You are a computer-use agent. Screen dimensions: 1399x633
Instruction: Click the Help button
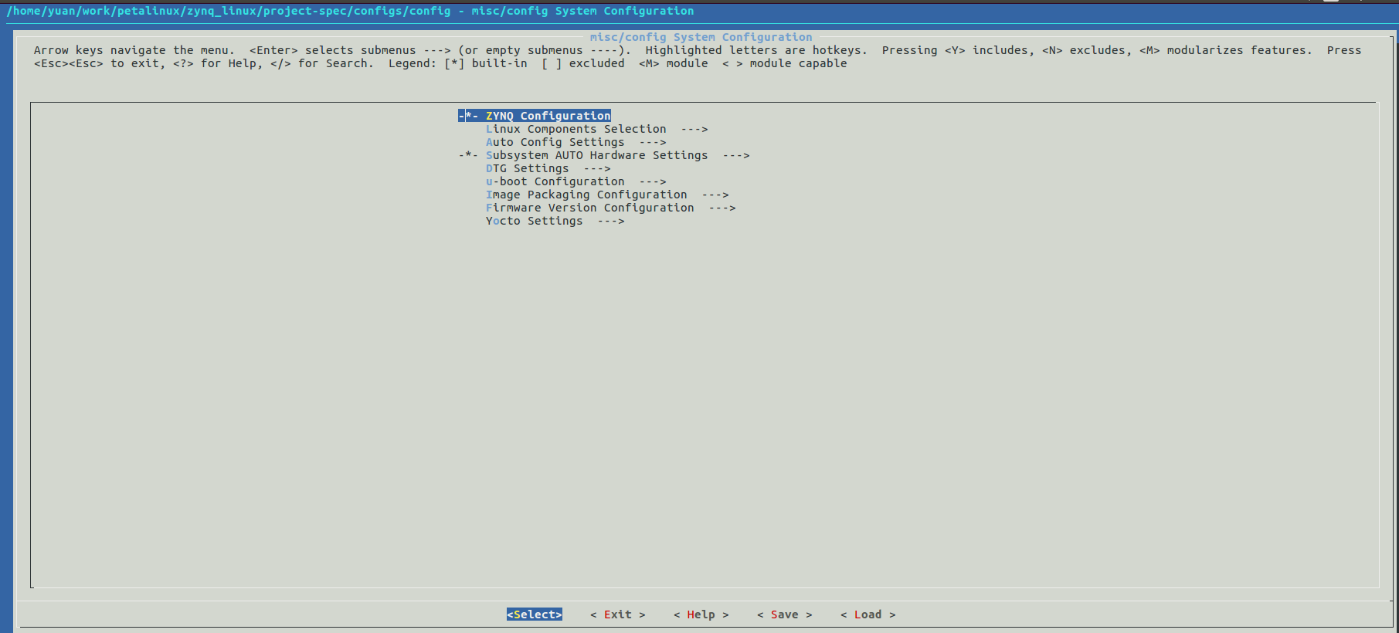tap(701, 614)
